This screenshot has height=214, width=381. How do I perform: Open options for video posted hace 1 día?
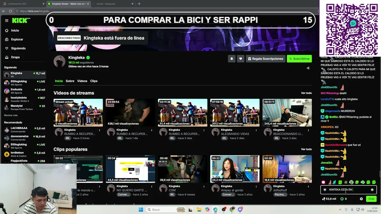click(x=152, y=130)
